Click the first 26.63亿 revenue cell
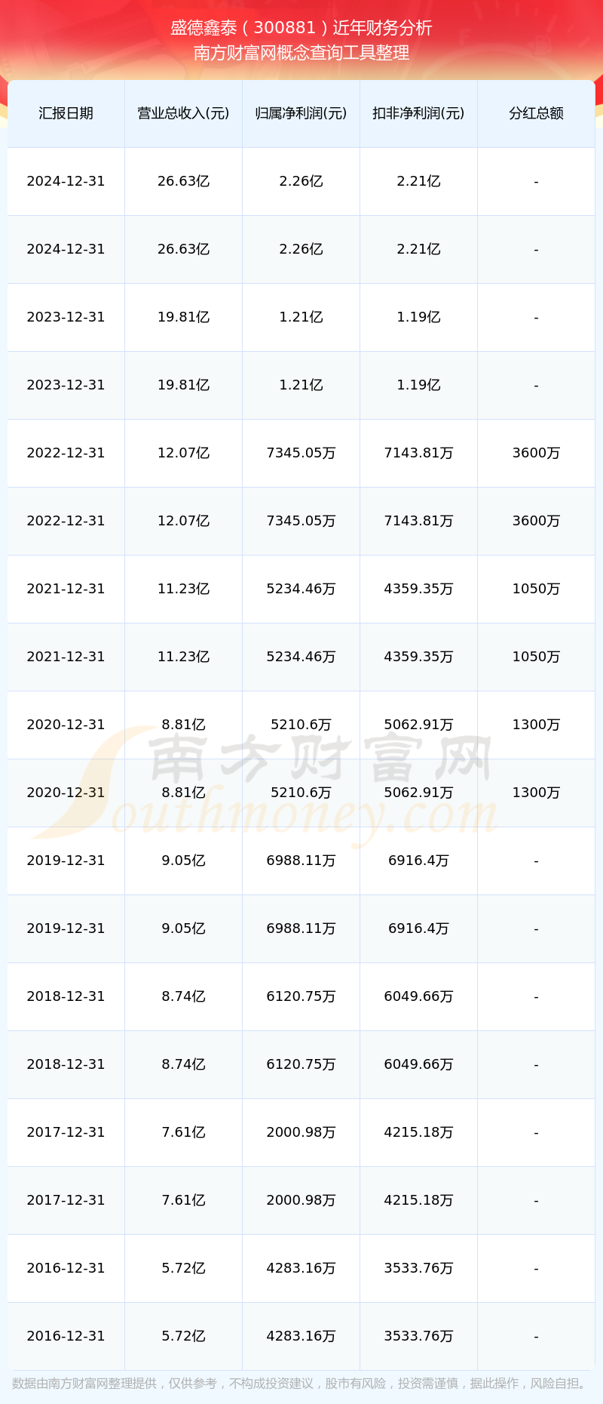Viewport: 603px width, 1404px height. coord(183,181)
